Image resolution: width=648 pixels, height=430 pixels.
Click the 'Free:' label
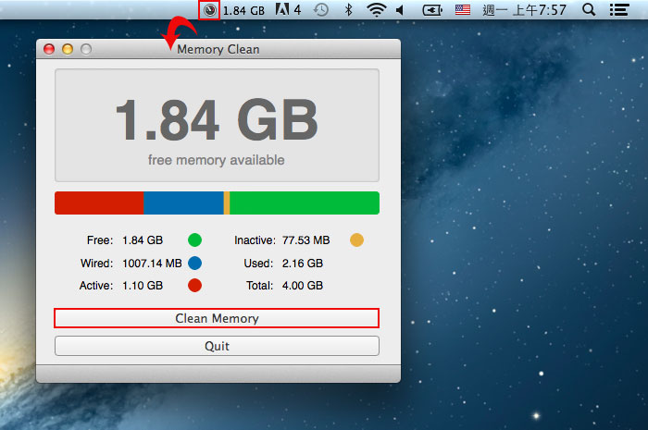click(100, 240)
